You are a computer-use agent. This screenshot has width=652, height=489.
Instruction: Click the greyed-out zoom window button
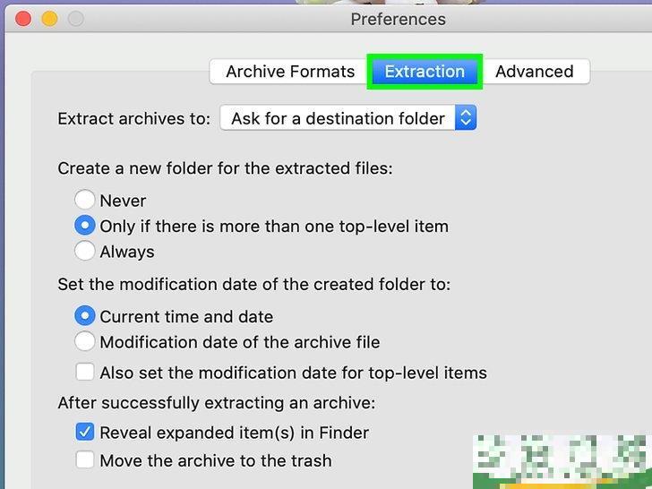(76, 18)
